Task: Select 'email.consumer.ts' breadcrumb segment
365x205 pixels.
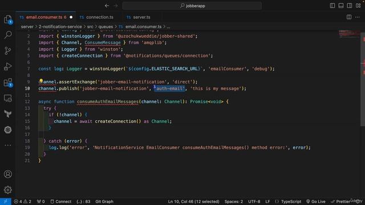Action: point(143,27)
